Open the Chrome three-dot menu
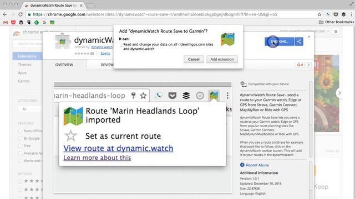This screenshot has width=355, height=199. pyautogui.click(x=351, y=14)
